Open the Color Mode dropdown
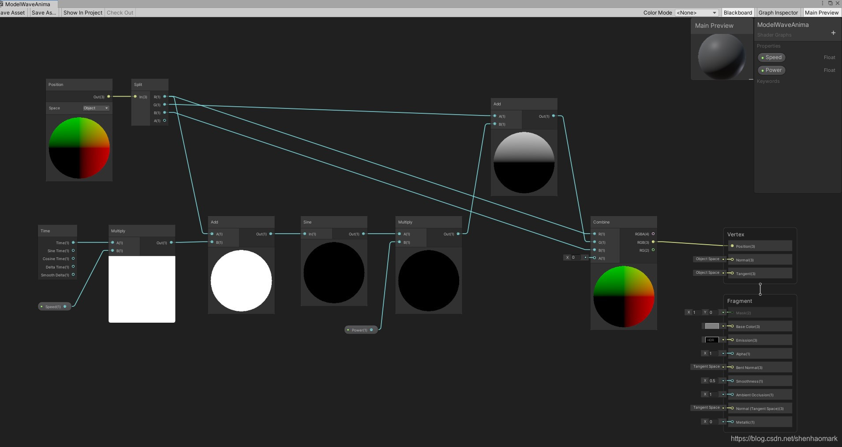This screenshot has height=447, width=842. (697, 12)
